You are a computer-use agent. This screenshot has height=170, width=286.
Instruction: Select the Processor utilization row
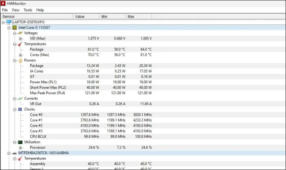pyautogui.click(x=37, y=147)
